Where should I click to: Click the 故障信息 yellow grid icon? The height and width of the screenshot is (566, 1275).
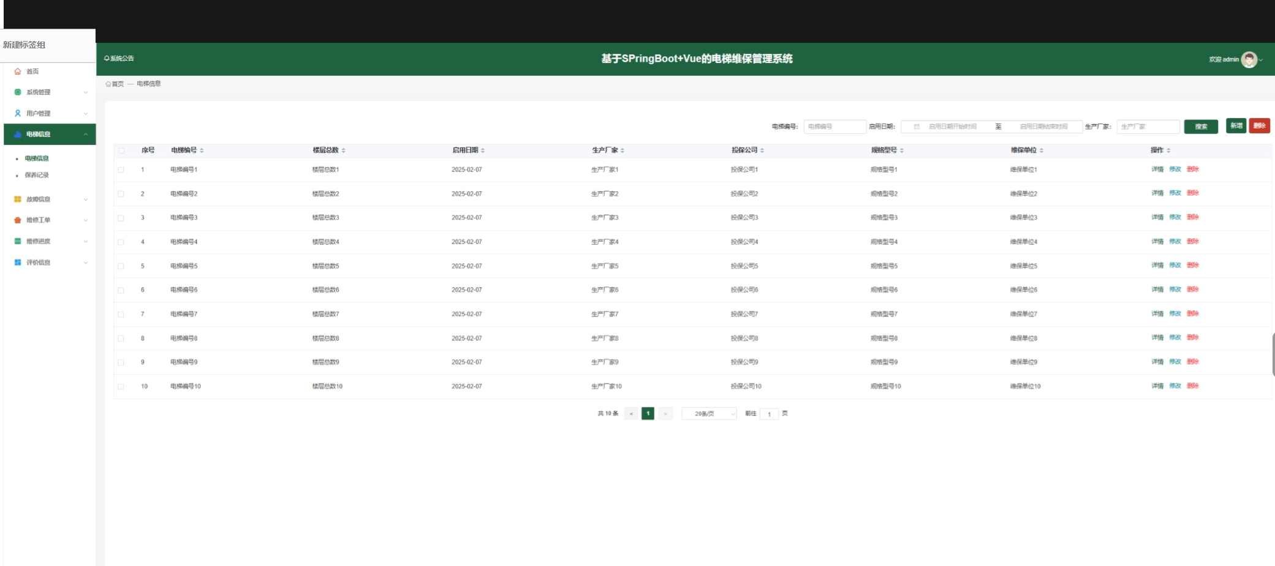pyautogui.click(x=18, y=199)
